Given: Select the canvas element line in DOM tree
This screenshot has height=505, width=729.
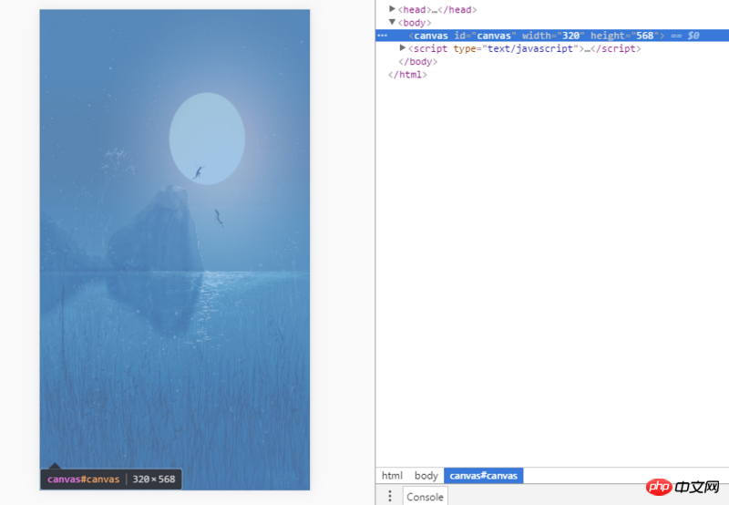Looking at the screenshot, I should point(552,36).
